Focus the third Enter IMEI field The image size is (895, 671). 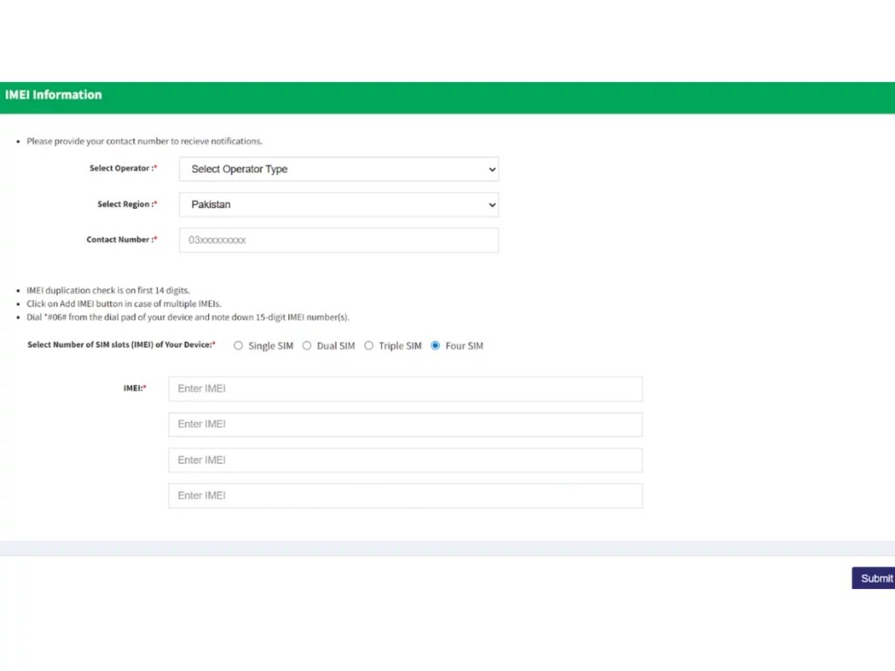coord(405,460)
